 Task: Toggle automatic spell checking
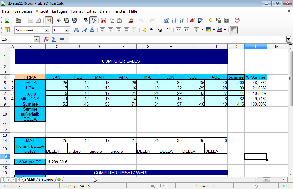(93, 20)
